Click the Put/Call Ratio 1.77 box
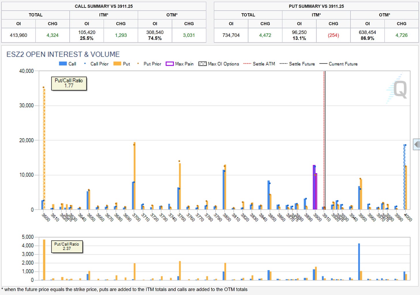The image size is (420, 295). tap(69, 83)
